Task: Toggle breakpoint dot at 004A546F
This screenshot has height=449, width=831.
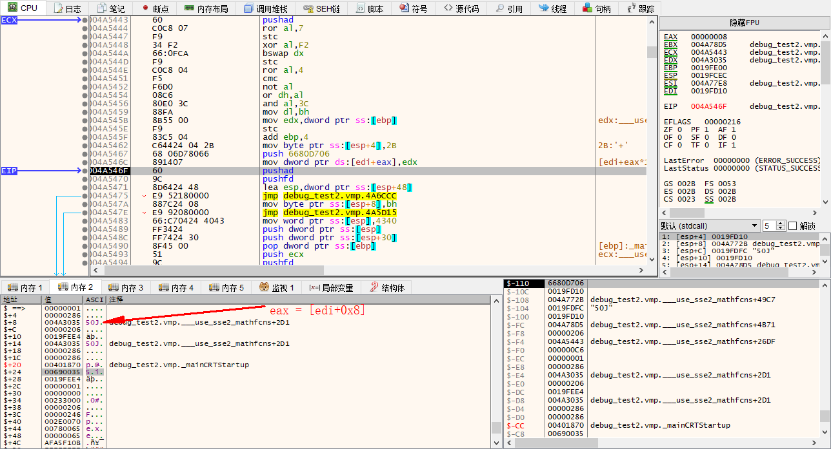Action: click(85, 171)
